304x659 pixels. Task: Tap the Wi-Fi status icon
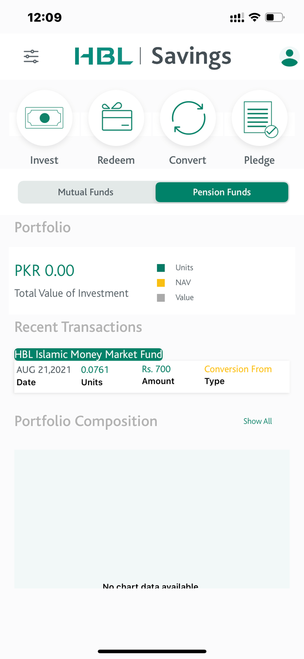click(254, 17)
